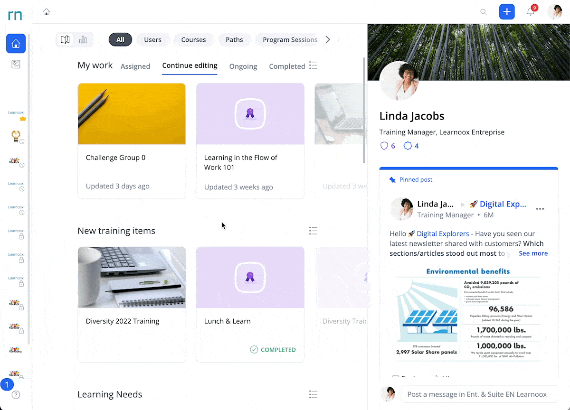Open the help question mark icon
This screenshot has height=410, width=570.
coord(16,395)
